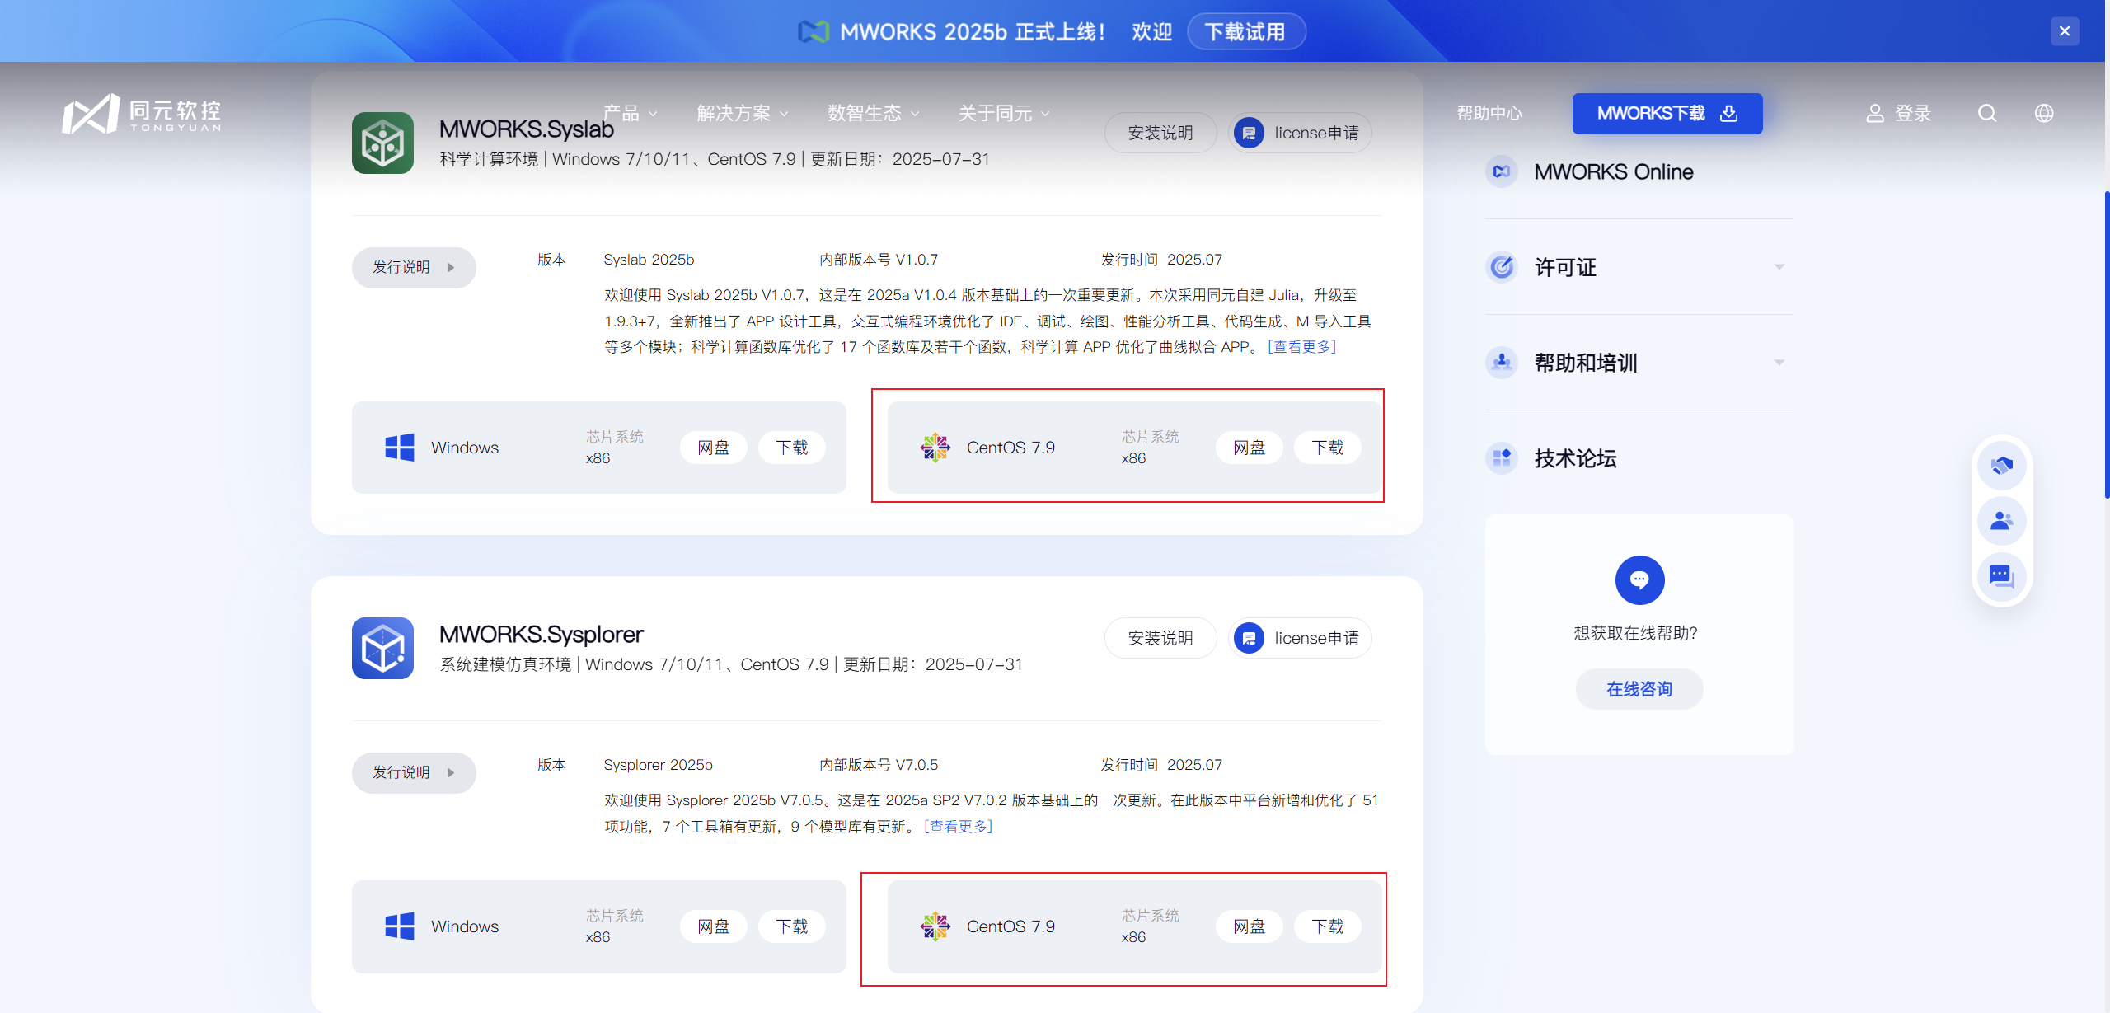This screenshot has height=1013, width=2110.
Task: Click the download icon on MWORKS下载 button
Action: [x=1728, y=113]
